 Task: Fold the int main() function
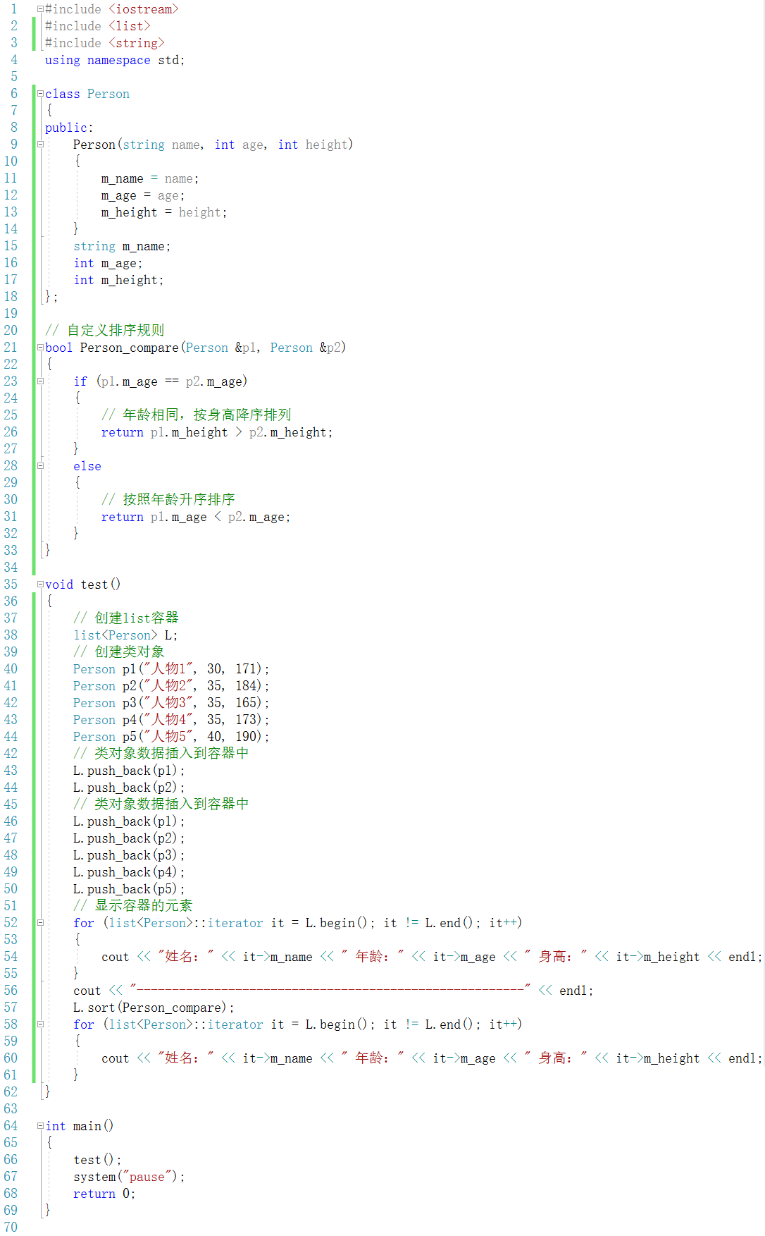[40, 1126]
